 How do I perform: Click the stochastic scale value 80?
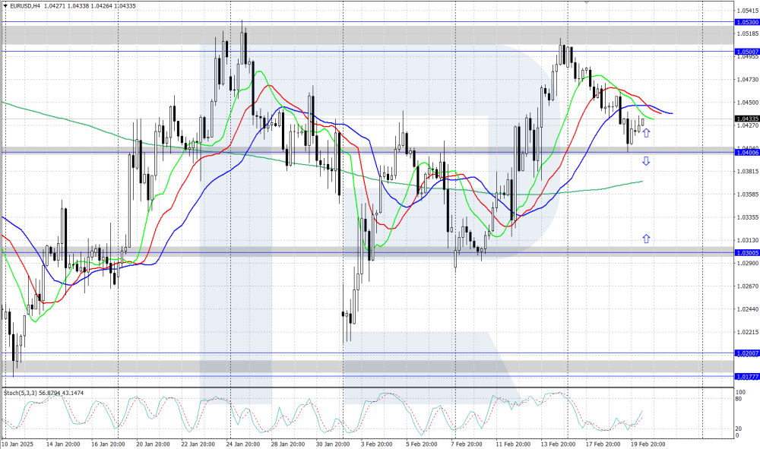[x=738, y=399]
